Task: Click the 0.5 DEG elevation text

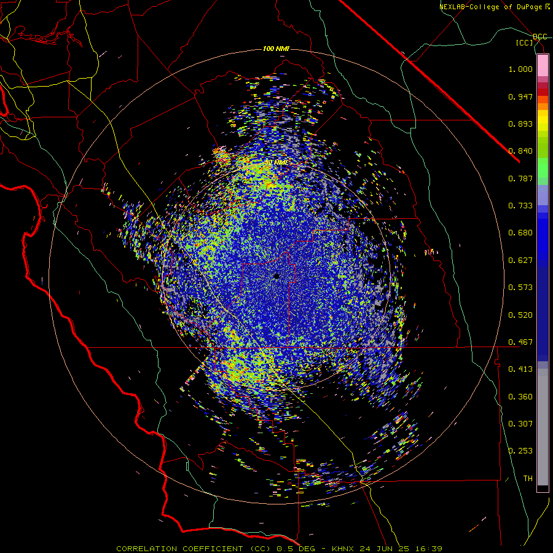Action: [x=296, y=549]
